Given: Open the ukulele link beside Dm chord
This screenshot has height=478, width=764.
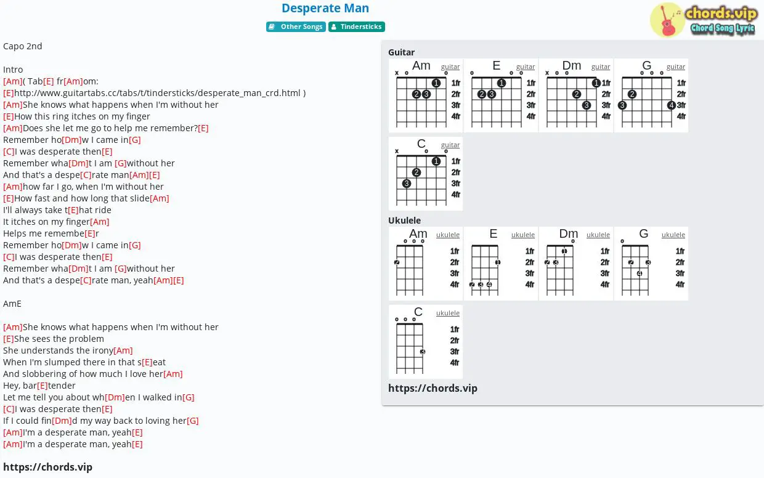Looking at the screenshot, I should point(598,235).
